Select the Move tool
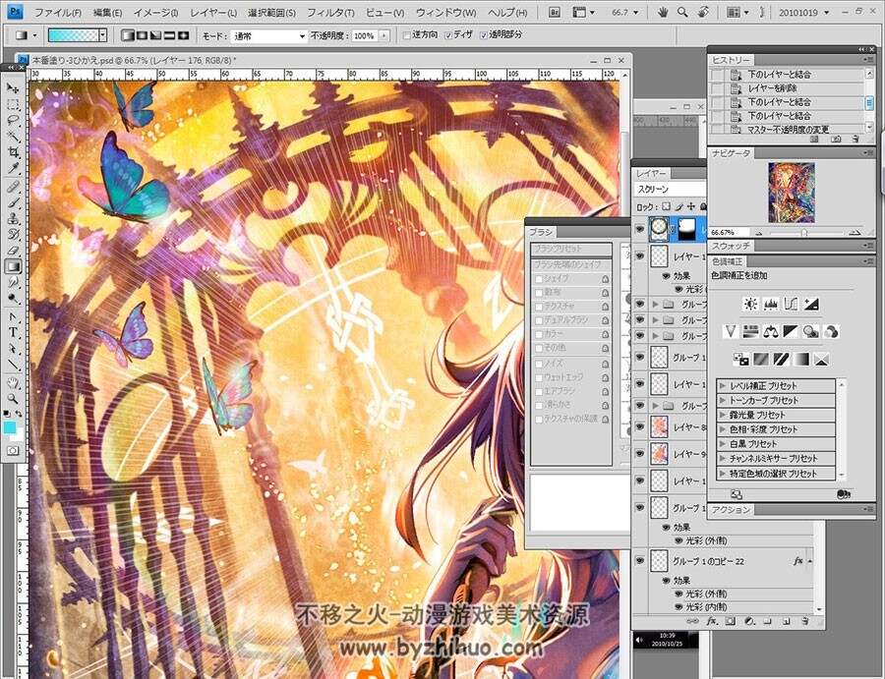The width and height of the screenshot is (885, 679). 13,87
